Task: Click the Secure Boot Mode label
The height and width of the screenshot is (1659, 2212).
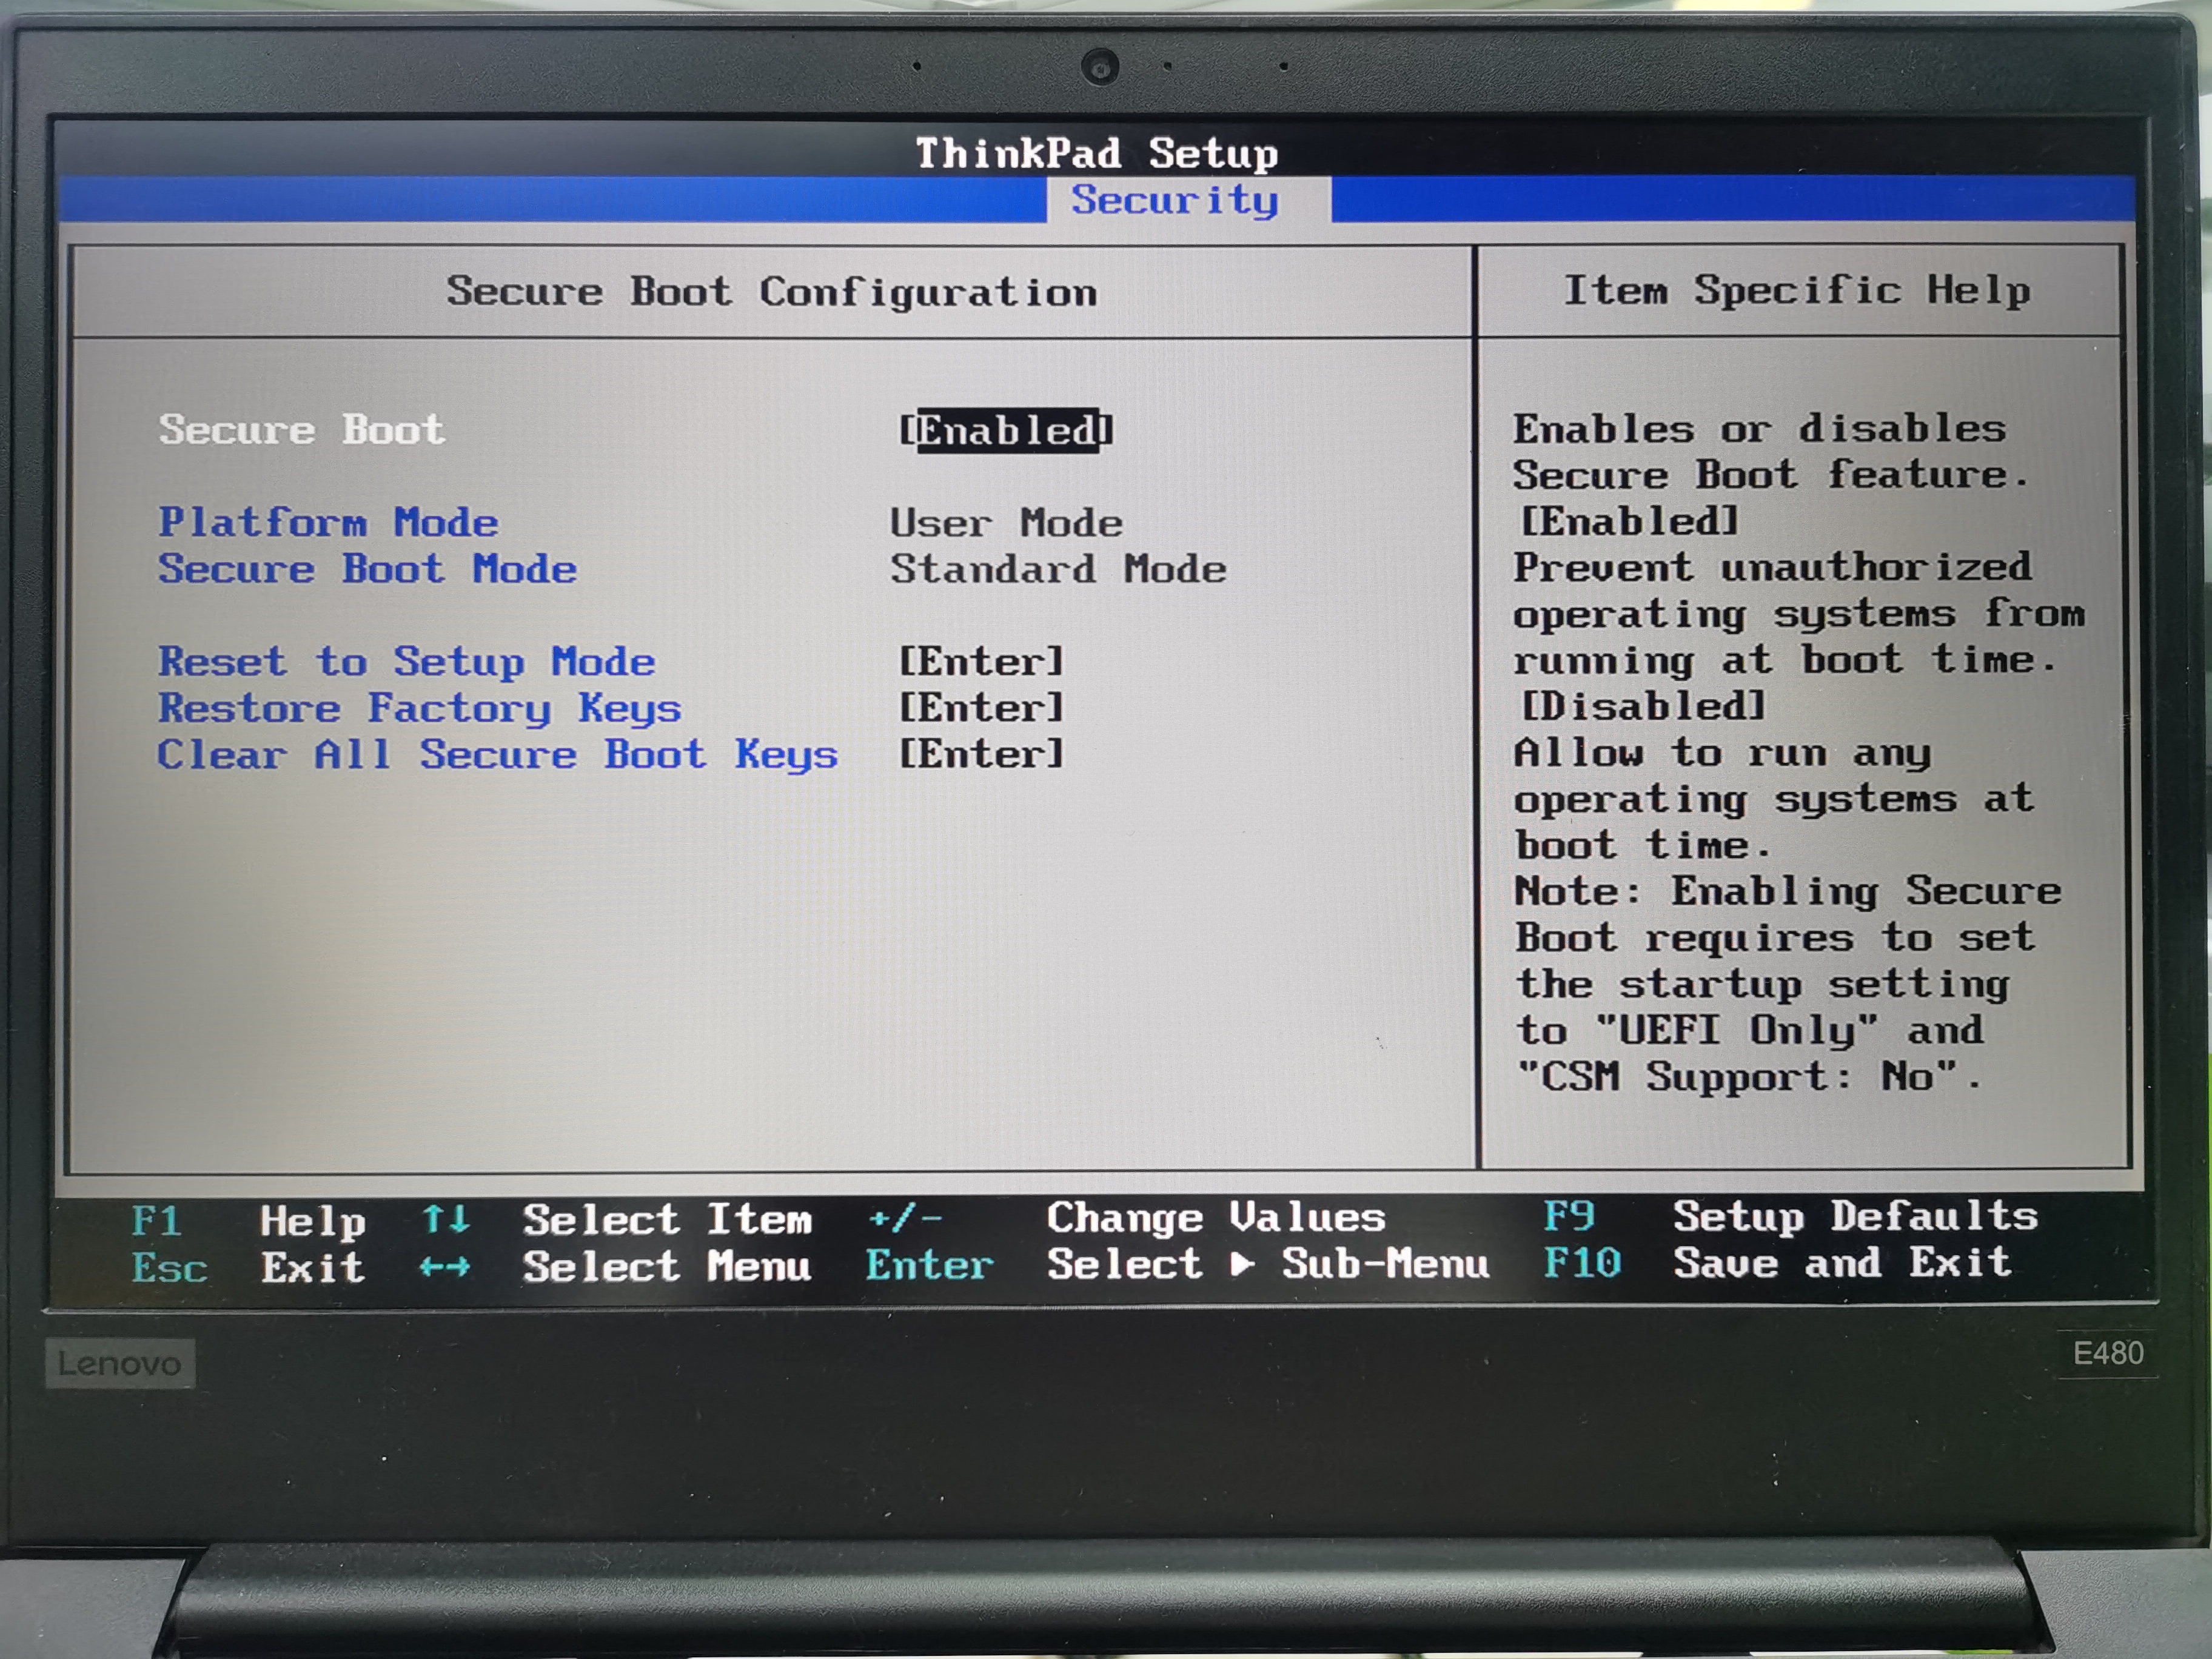Action: 367,569
